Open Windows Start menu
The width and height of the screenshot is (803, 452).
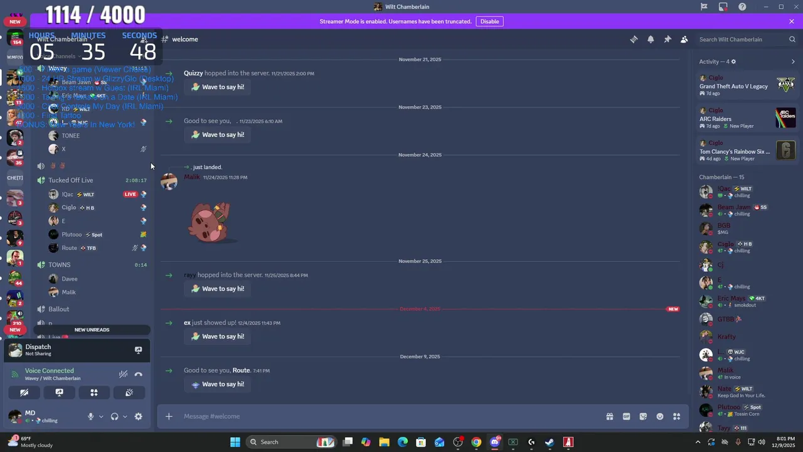[x=235, y=442]
